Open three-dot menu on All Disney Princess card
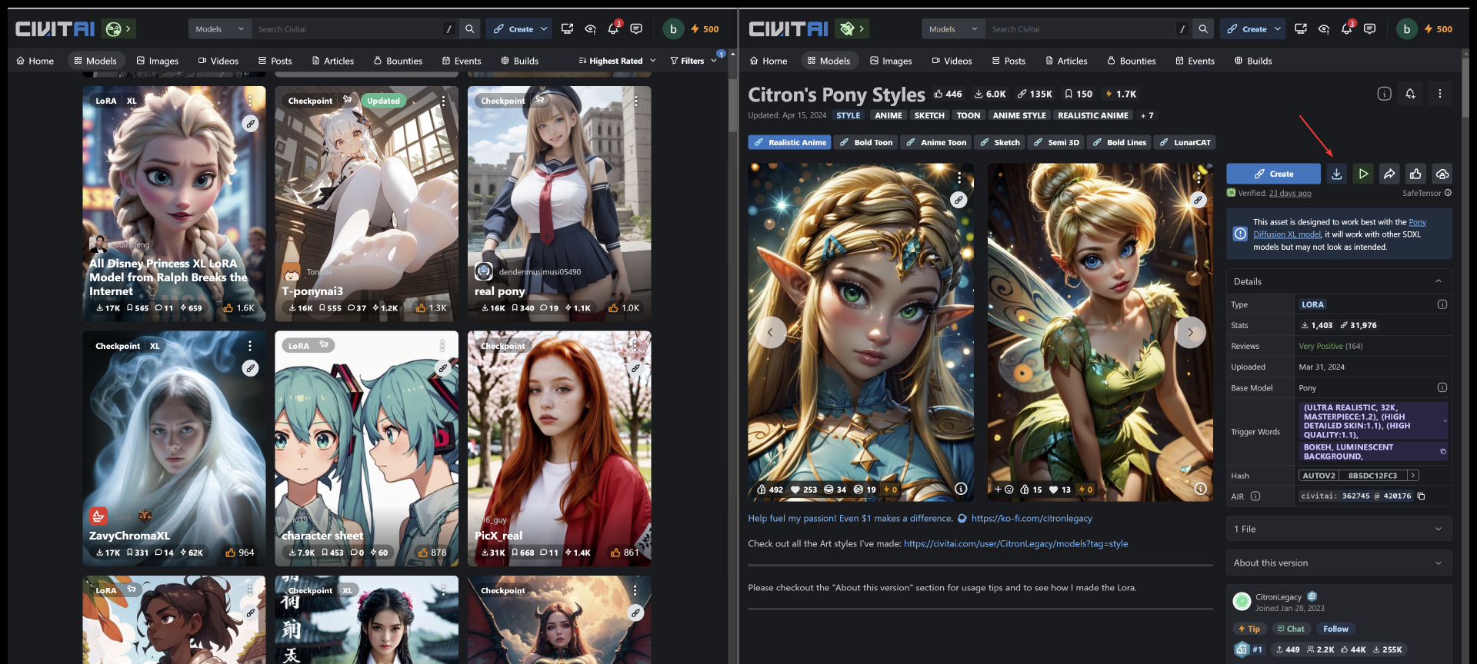 (250, 101)
